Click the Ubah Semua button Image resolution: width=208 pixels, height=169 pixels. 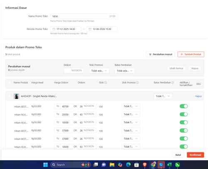click(176, 68)
